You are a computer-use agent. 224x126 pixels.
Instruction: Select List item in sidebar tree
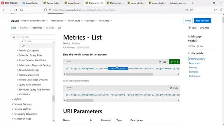point(36,45)
